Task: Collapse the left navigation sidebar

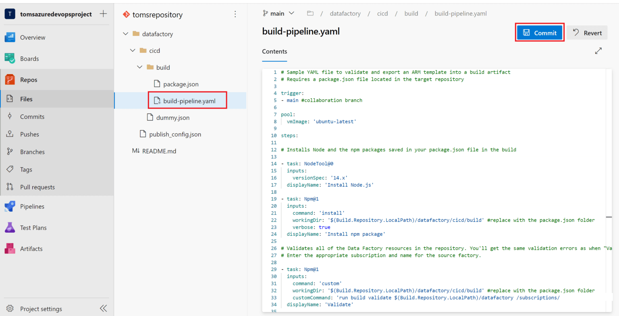Action: pyautogui.click(x=103, y=308)
